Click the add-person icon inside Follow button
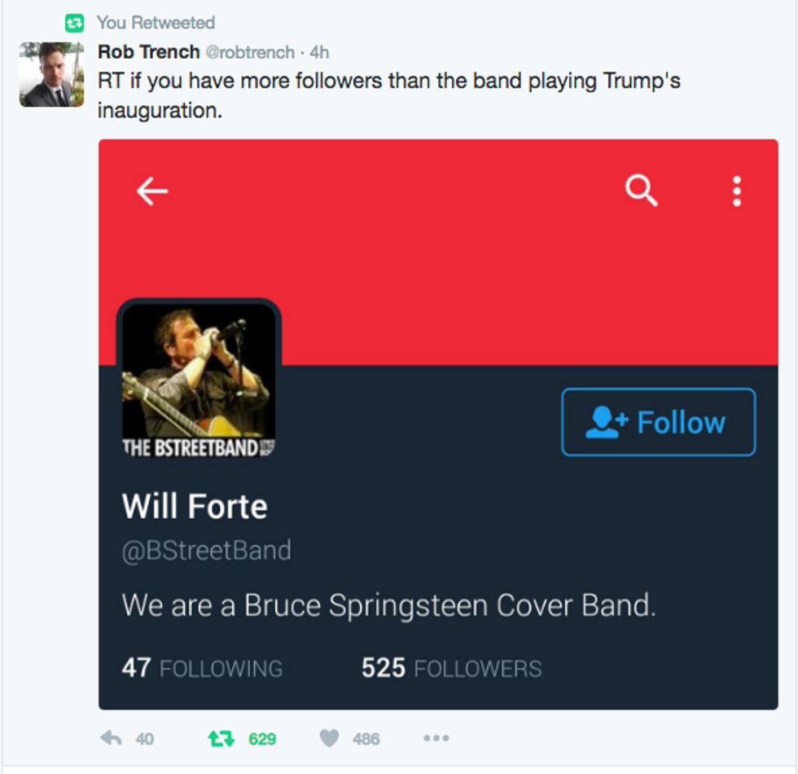Viewport: 798px width, 774px height. point(607,422)
